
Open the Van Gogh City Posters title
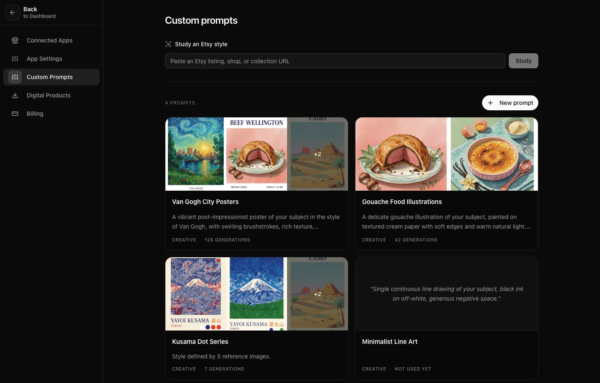205,201
